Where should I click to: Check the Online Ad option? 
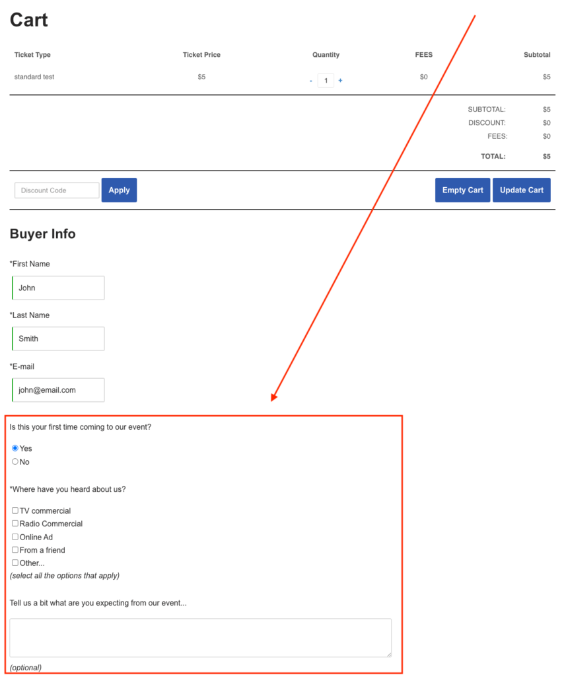pos(15,537)
